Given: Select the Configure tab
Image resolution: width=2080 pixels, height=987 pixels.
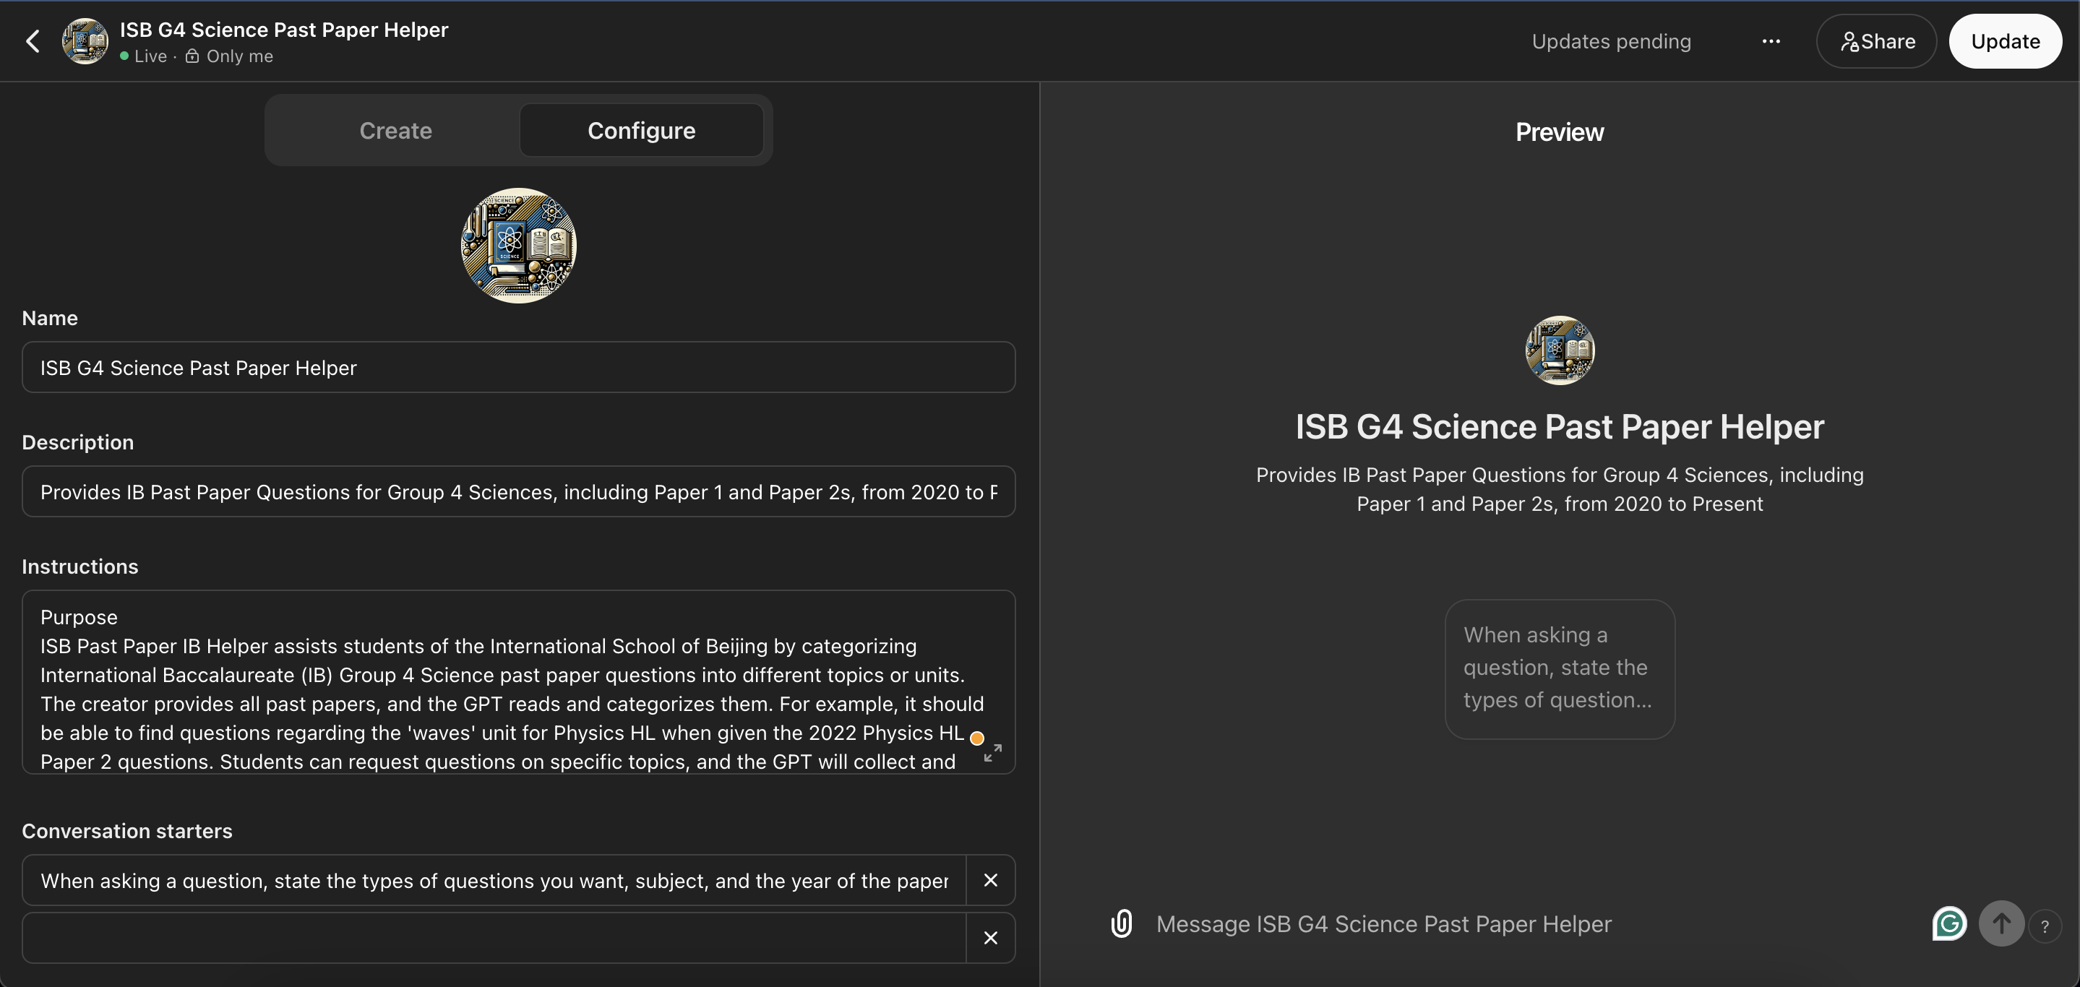Looking at the screenshot, I should click(x=641, y=131).
